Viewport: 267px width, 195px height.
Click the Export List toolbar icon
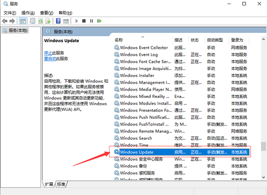coord(48,20)
